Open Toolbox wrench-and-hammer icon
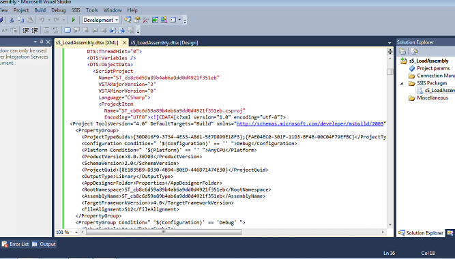Image resolution: width=455 pixels, height=259 pixels. coord(146,20)
